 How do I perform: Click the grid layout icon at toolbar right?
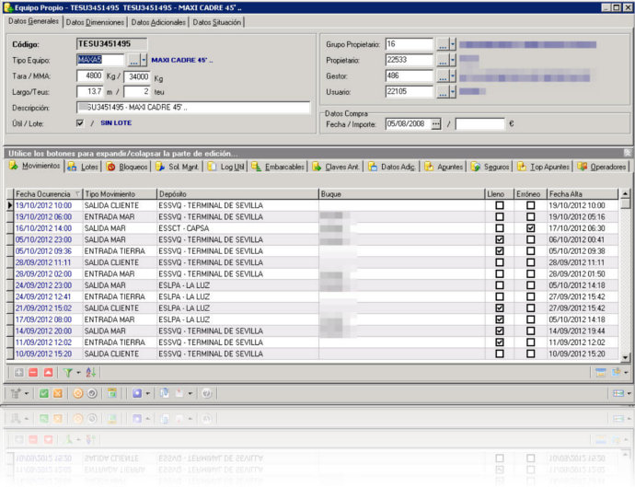618,393
